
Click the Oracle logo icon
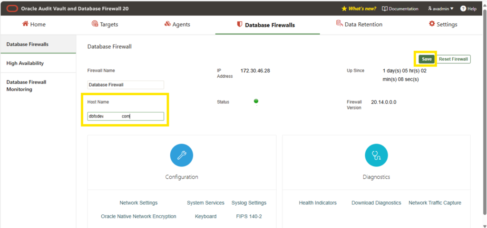pyautogui.click(x=12, y=9)
